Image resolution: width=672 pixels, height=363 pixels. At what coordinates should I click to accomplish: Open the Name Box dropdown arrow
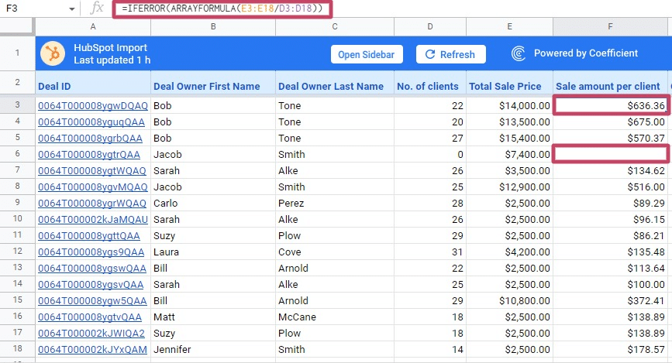click(71, 9)
